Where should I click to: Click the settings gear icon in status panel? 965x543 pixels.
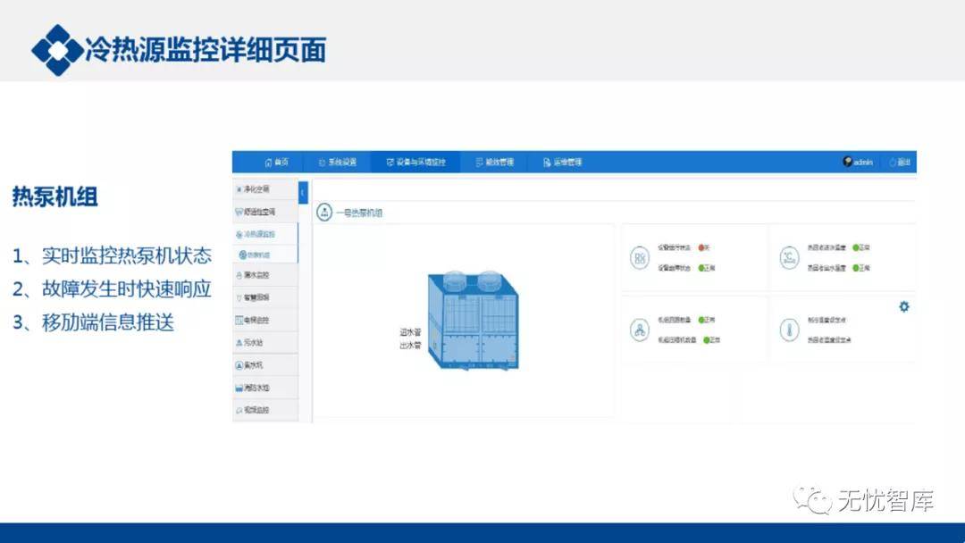click(x=903, y=306)
